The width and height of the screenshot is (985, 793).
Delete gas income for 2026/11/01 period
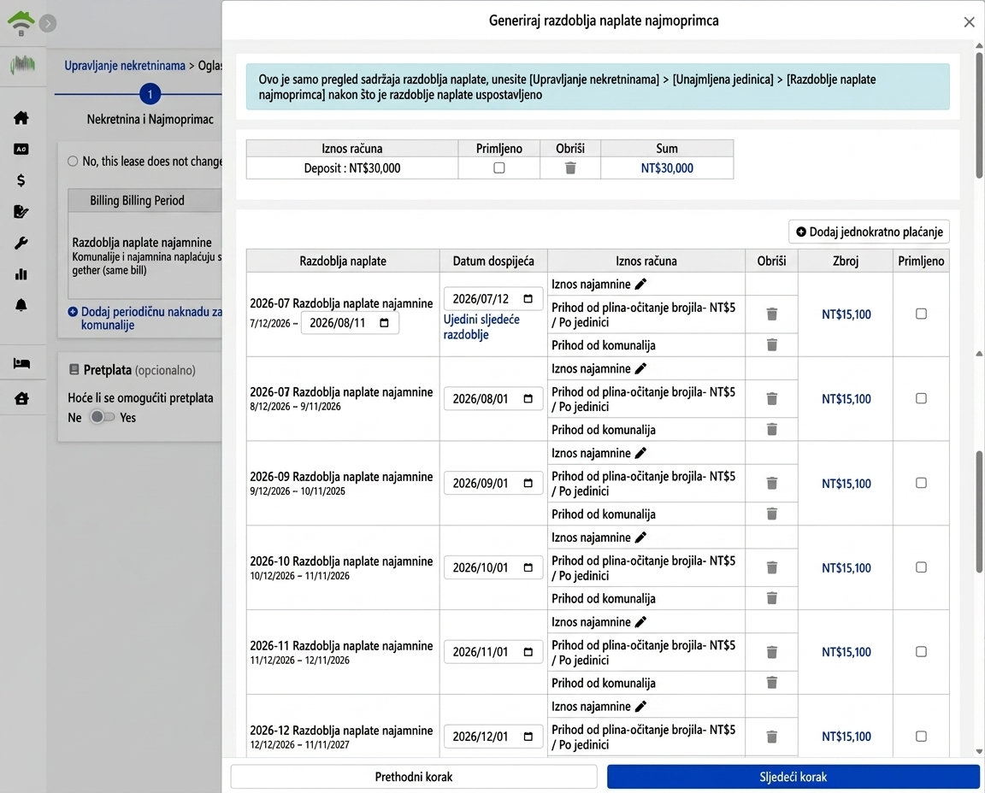coord(772,652)
